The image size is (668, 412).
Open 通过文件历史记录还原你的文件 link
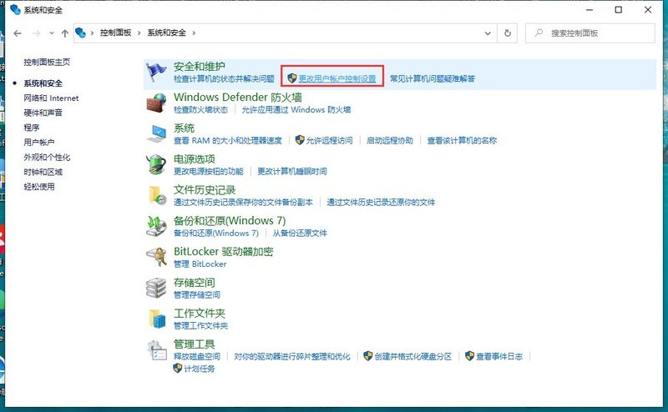381,202
